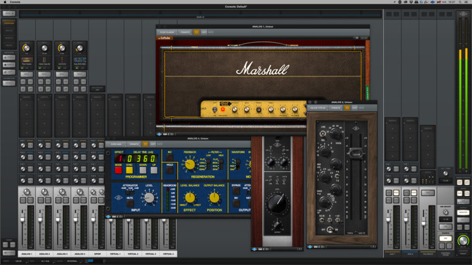Open Presets menu in Korg SDD plugin window
Image resolution: width=472 pixels, height=265 pixels.
point(133,144)
